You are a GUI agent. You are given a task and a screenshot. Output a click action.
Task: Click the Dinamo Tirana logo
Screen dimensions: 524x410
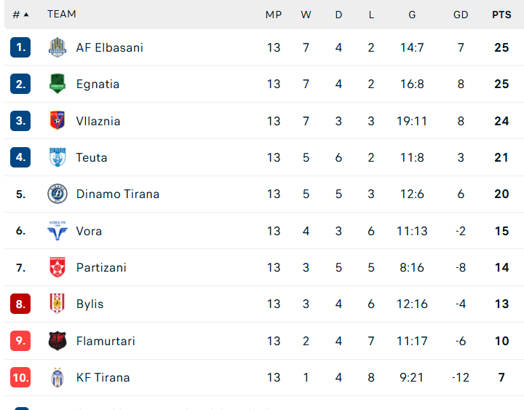click(57, 194)
